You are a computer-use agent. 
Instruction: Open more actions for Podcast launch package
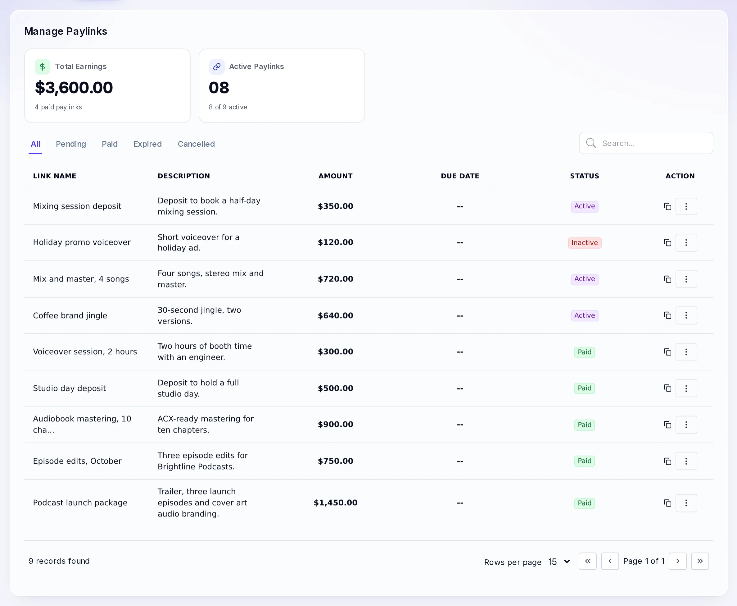point(686,503)
